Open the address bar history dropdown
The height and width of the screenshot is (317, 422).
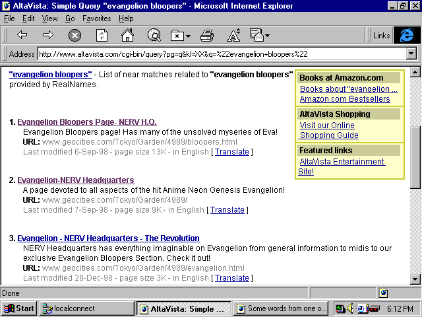(411, 54)
